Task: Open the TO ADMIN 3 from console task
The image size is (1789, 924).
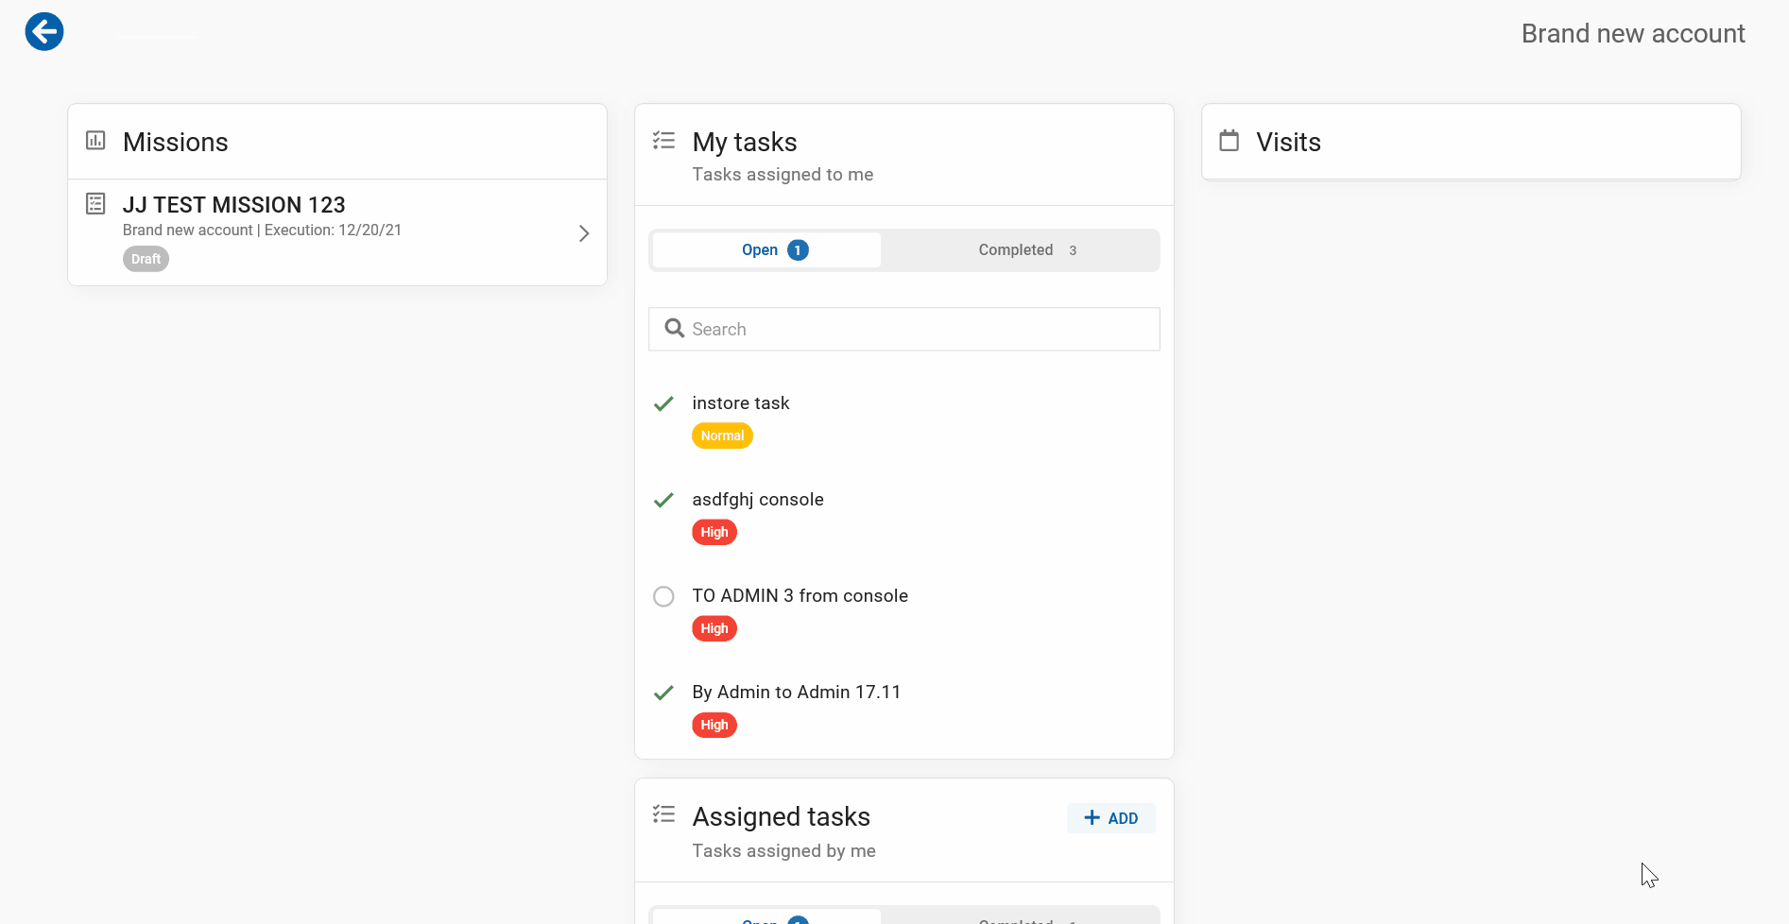Action: tap(800, 596)
